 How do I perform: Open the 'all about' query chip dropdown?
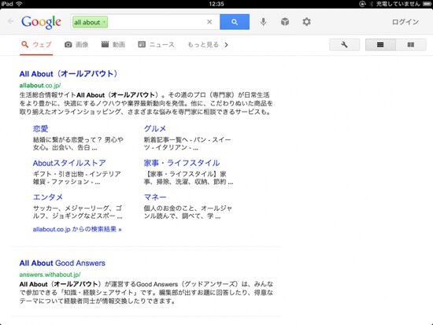click(x=90, y=22)
